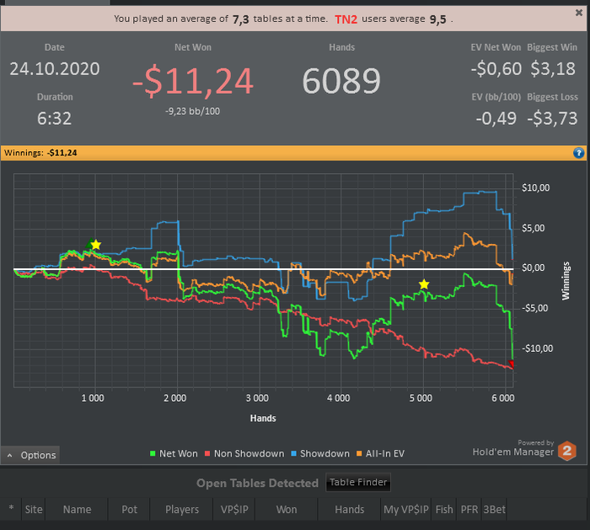Click the TN2 link in banner
The image size is (590, 530).
(346, 19)
